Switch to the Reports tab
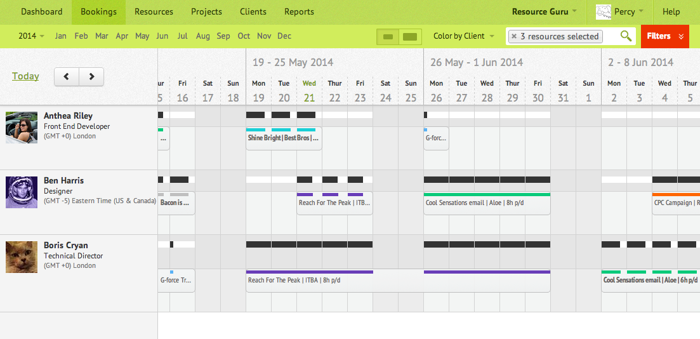This screenshot has height=339, width=700. (299, 12)
